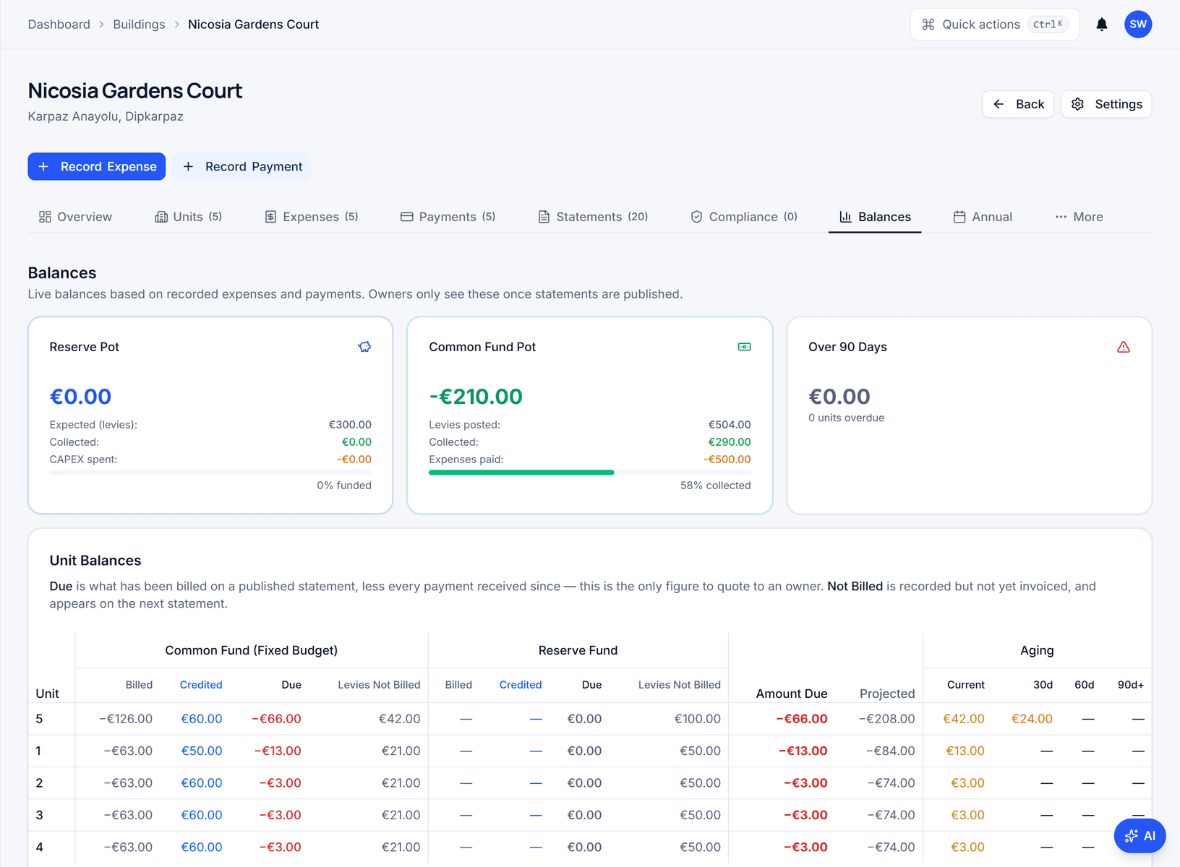Viewport: 1180px width, 867px height.
Task: Click the -€210.00 Common Fund Pot total
Action: 476,397
